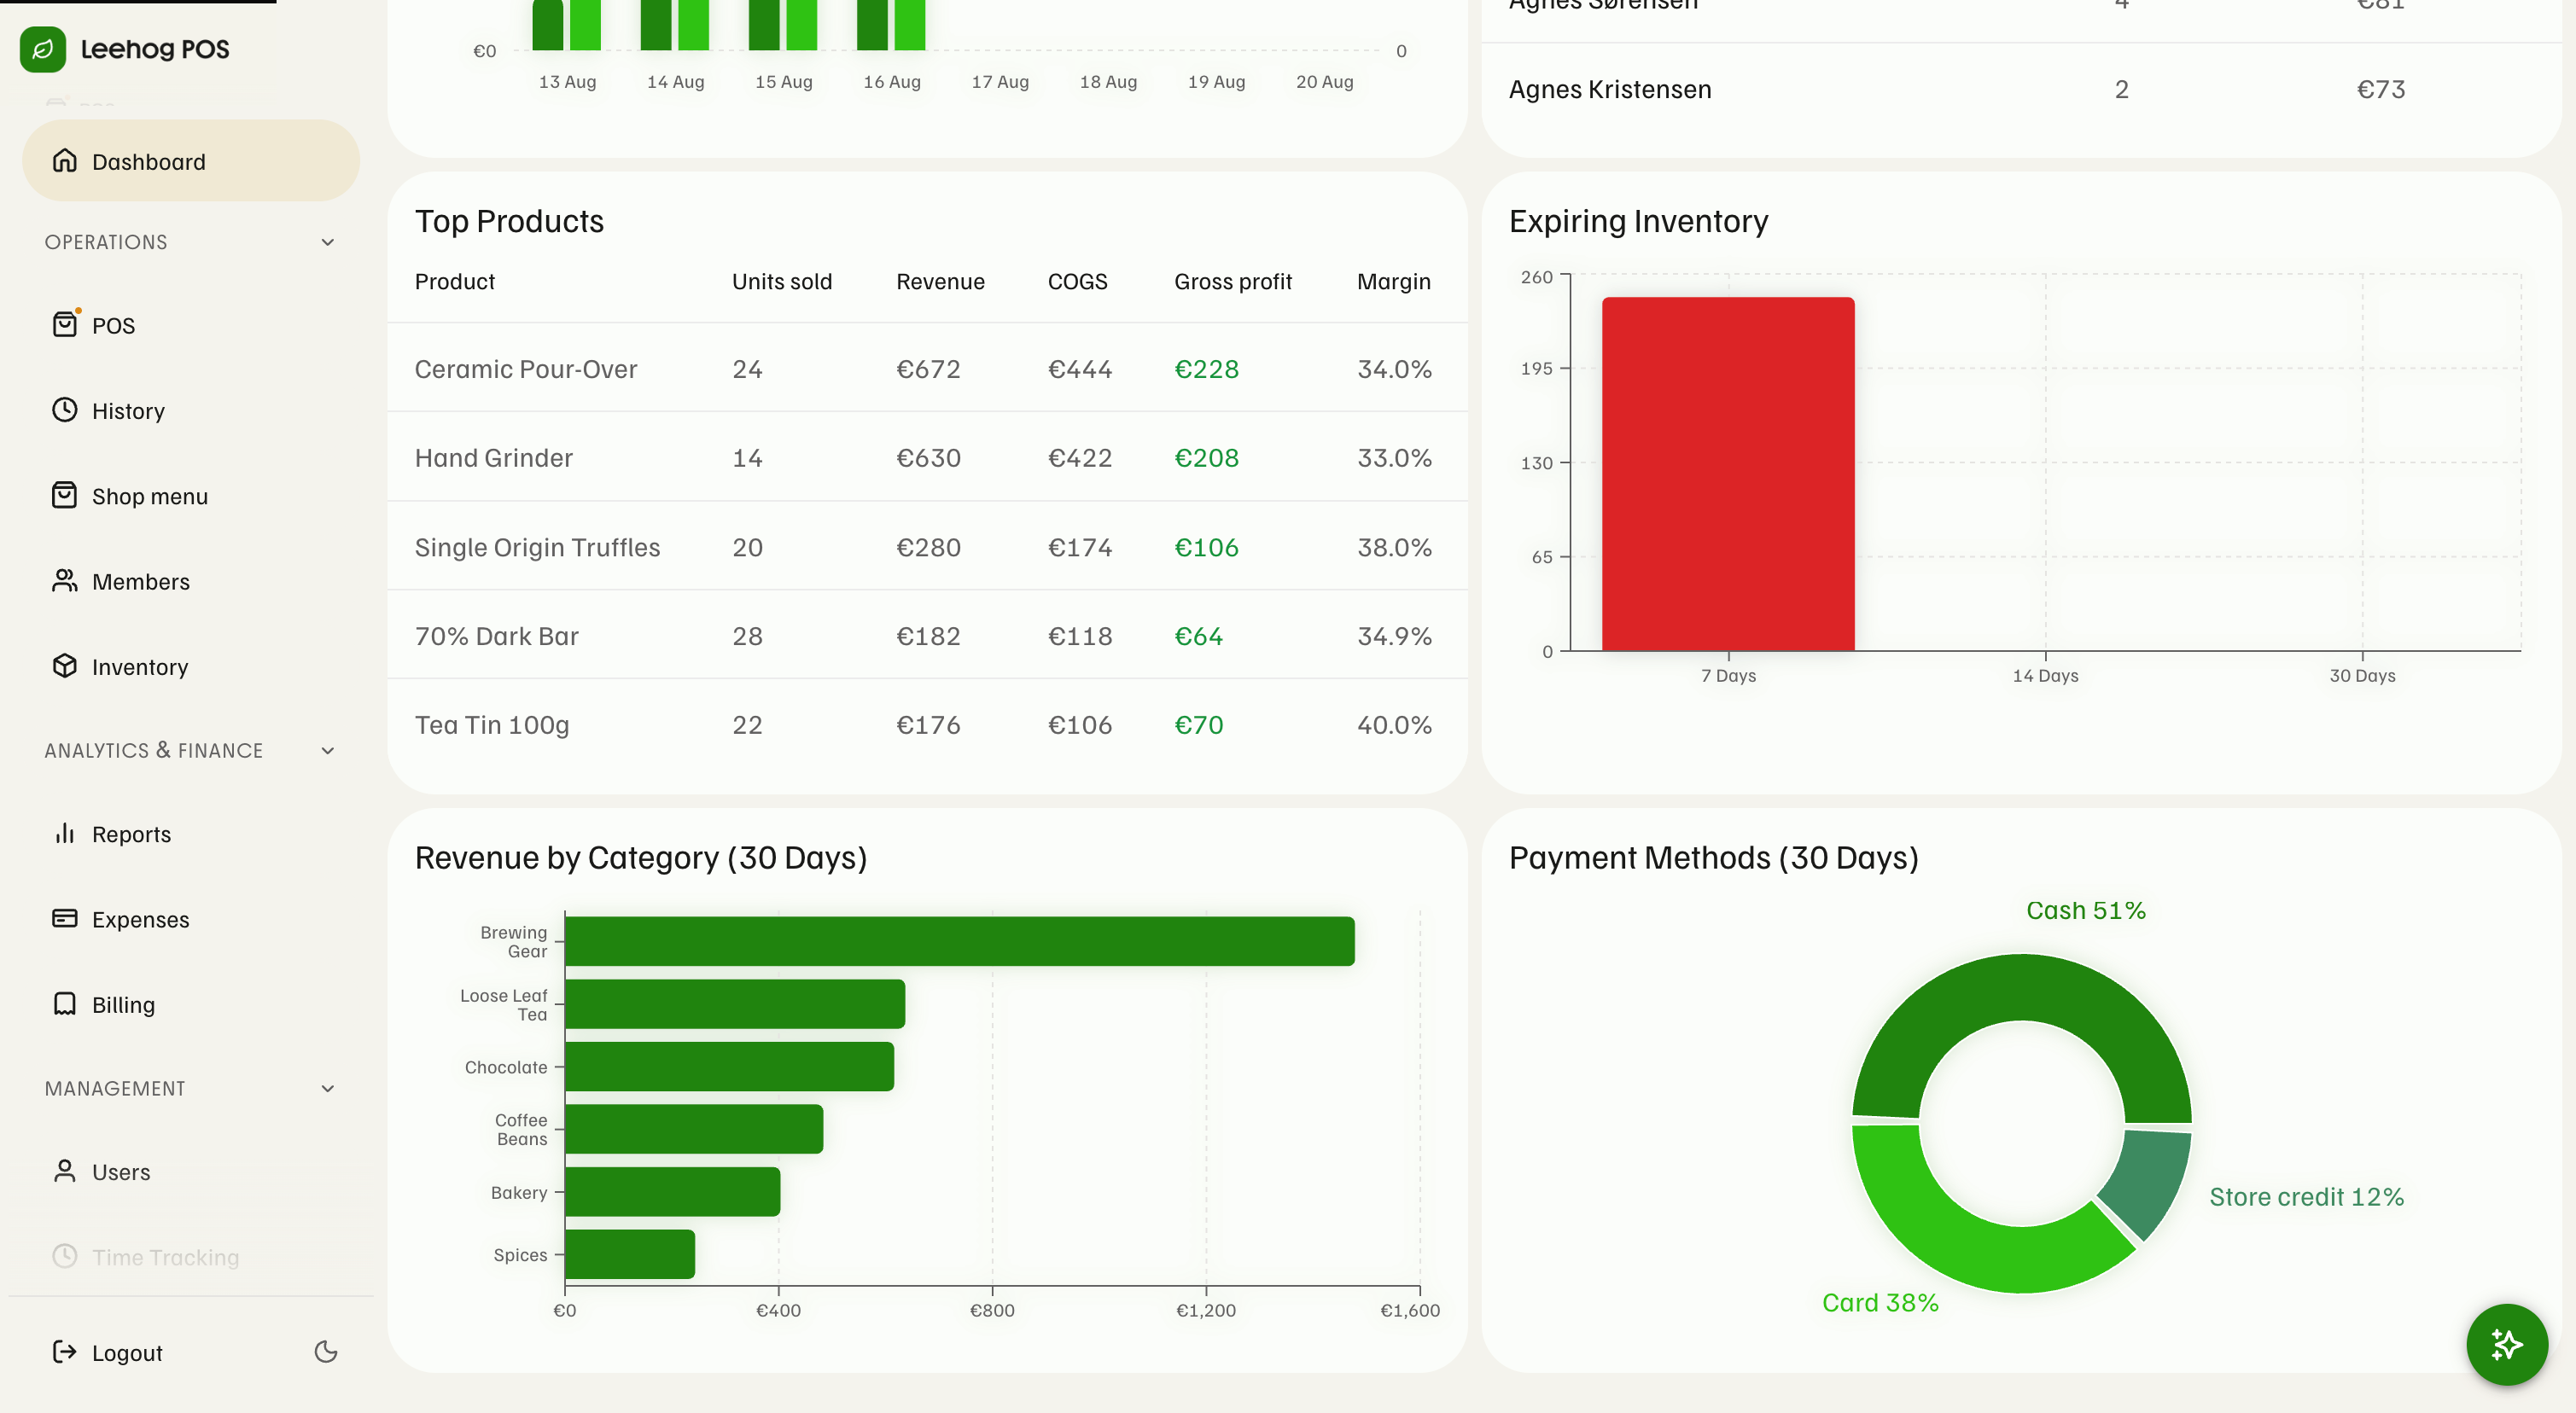Image resolution: width=2576 pixels, height=1413 pixels.
Task: Click the Revenue column header
Action: point(940,282)
